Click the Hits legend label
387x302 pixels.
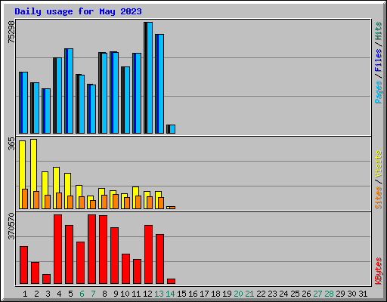click(x=379, y=31)
